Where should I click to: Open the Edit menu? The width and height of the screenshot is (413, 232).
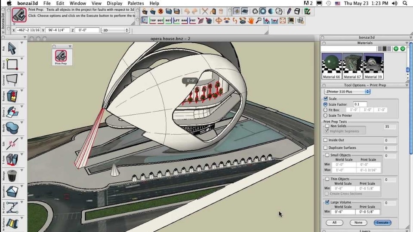click(x=60, y=3)
